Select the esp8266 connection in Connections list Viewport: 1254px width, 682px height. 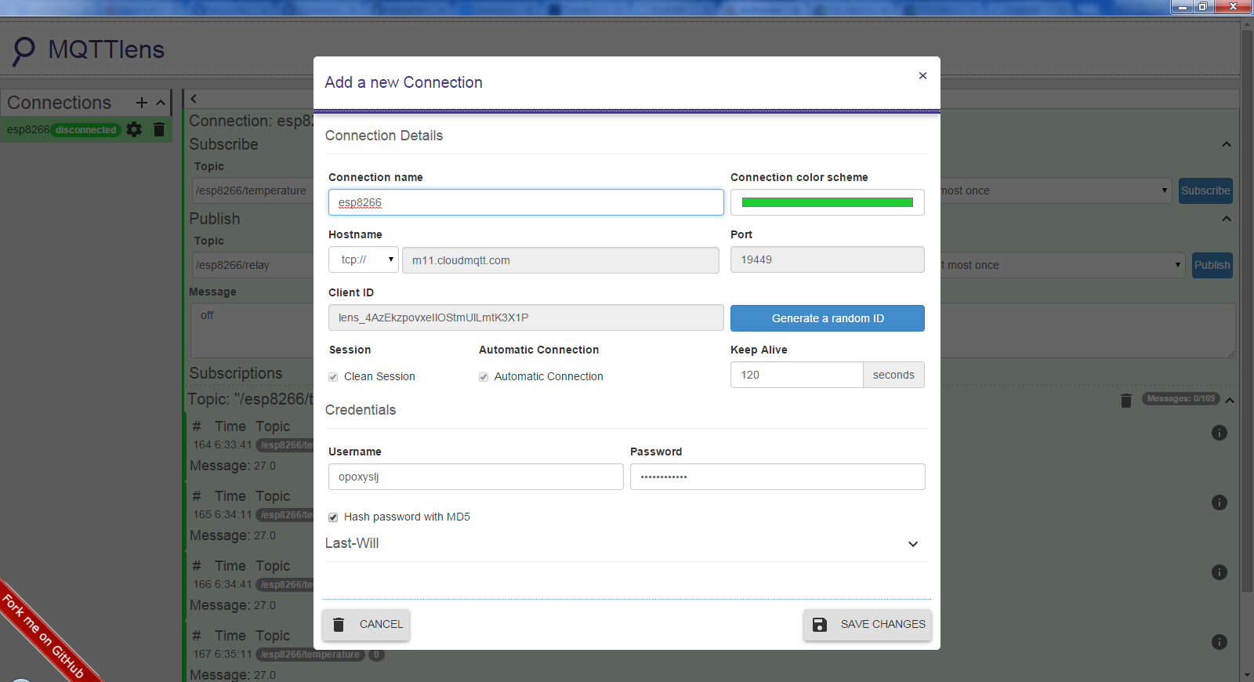(28, 129)
